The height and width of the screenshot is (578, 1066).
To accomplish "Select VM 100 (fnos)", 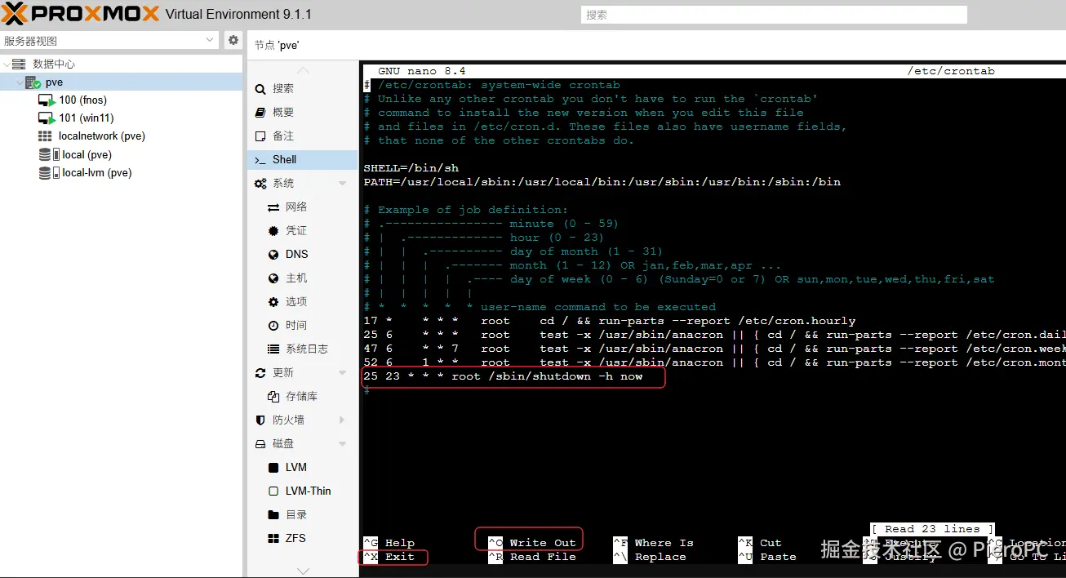I will tap(82, 100).
